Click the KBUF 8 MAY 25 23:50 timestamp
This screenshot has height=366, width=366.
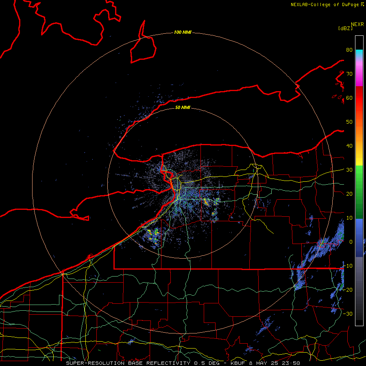(265, 363)
